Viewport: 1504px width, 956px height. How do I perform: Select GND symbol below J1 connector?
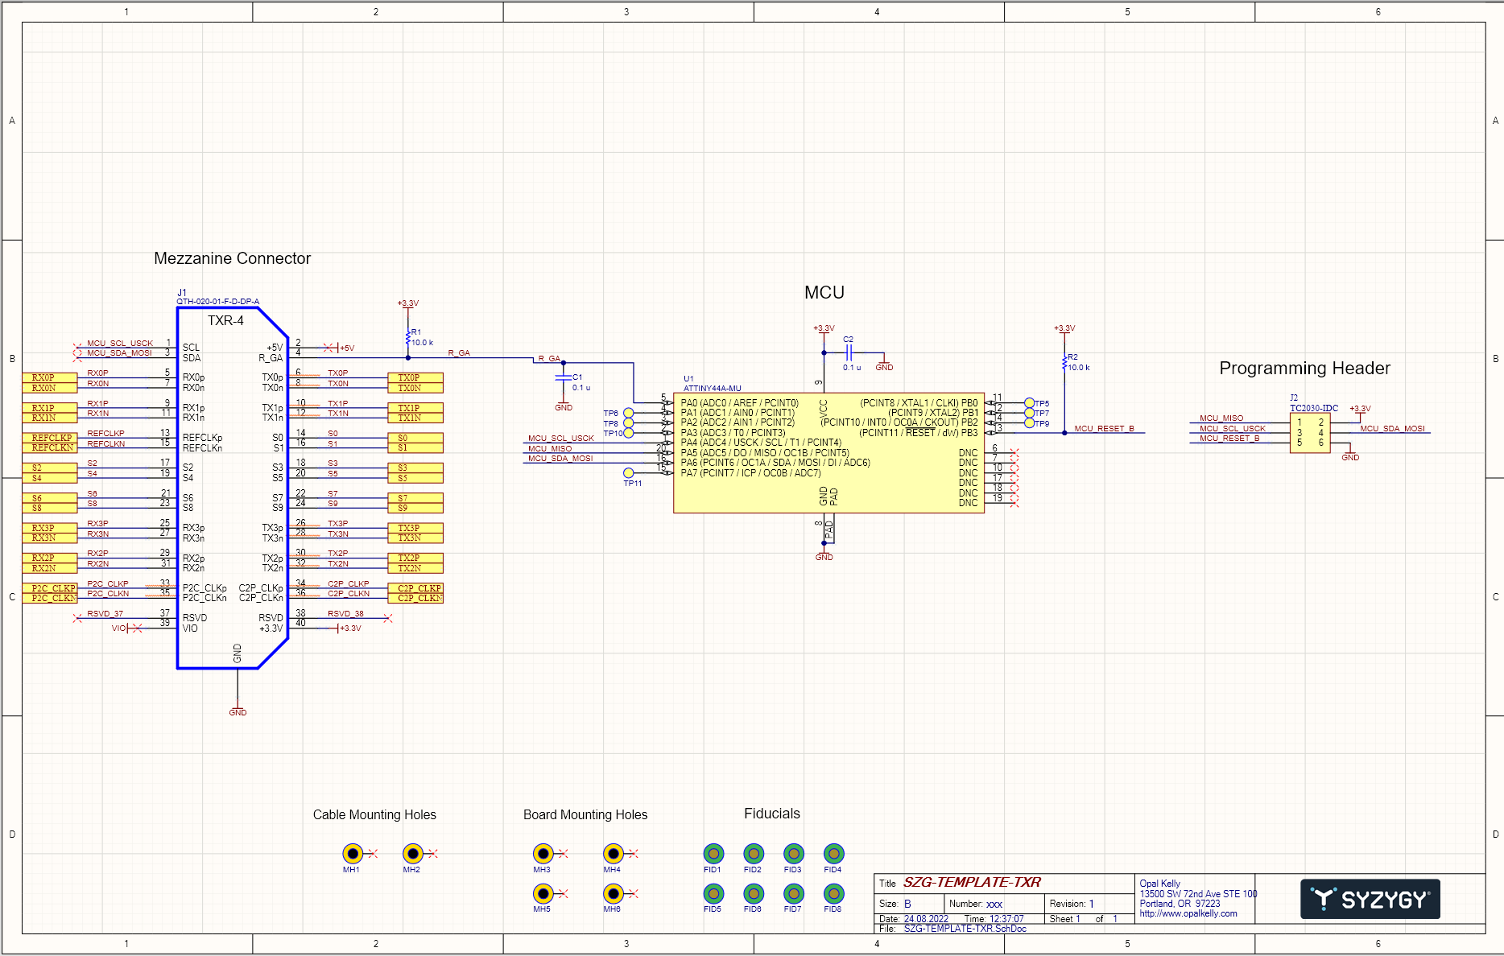tap(238, 711)
